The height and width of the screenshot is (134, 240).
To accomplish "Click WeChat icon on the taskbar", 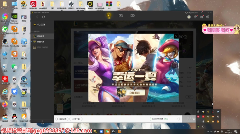I will click(107, 131).
